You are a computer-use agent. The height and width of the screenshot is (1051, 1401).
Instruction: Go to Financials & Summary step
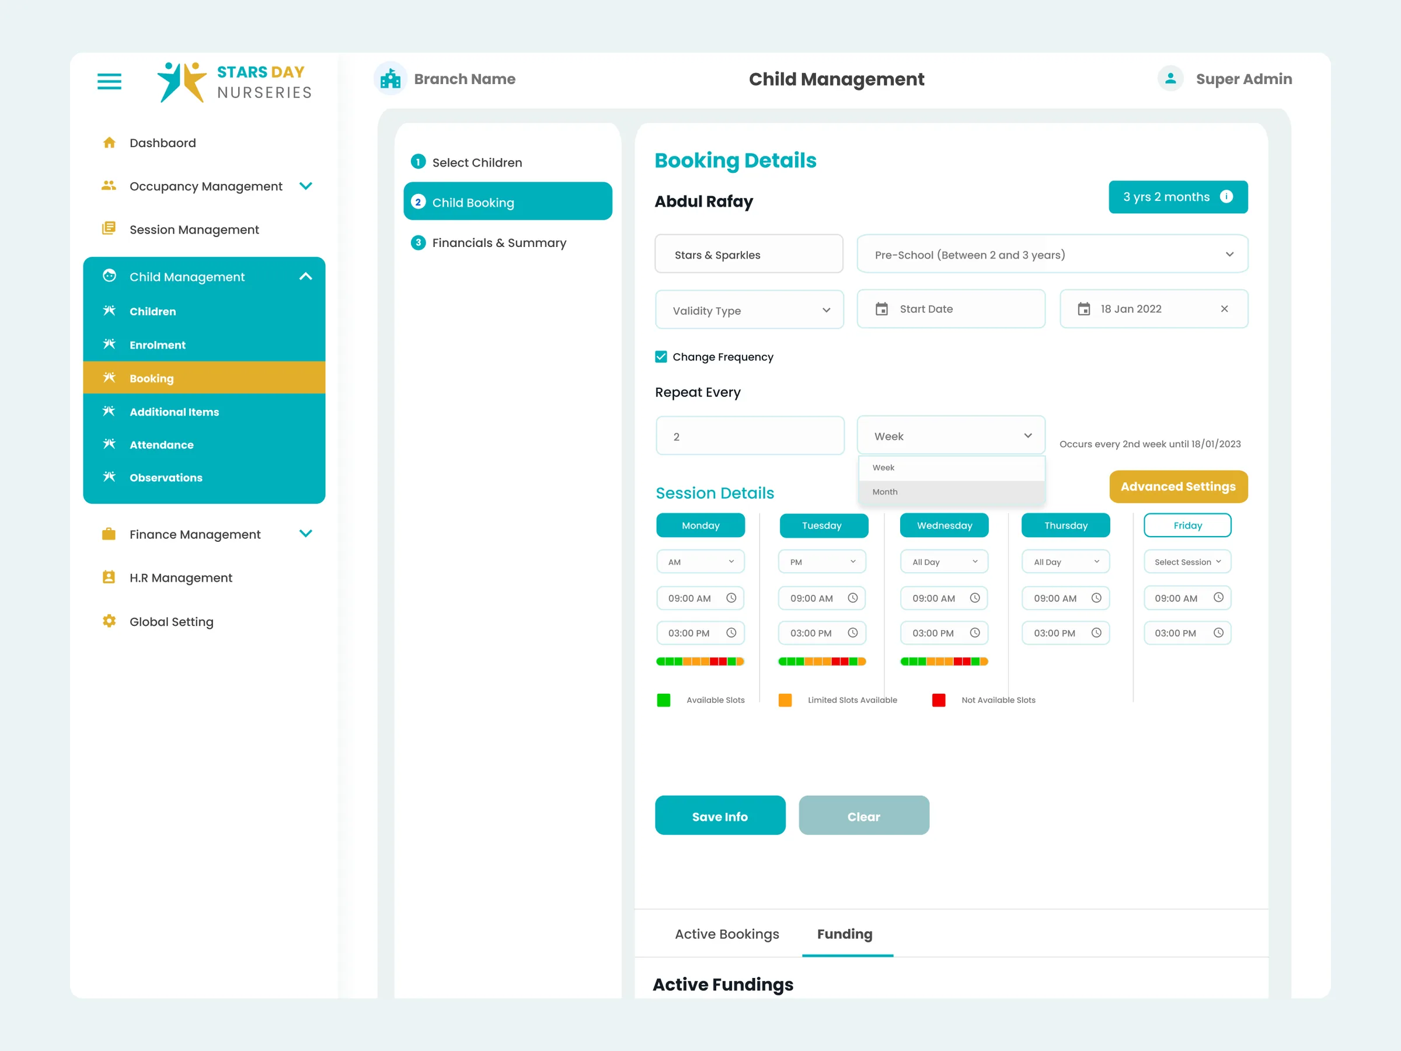click(x=499, y=243)
